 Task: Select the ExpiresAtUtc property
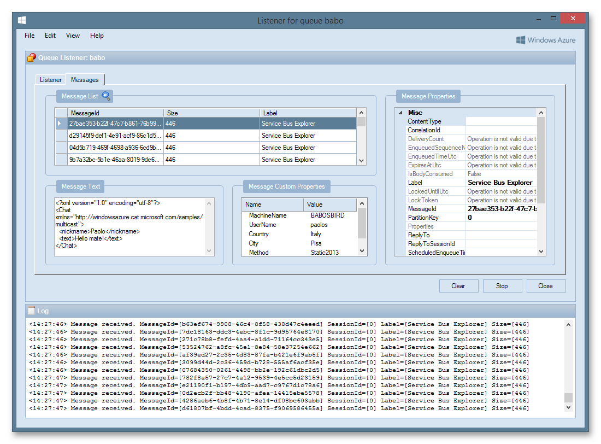(472, 165)
